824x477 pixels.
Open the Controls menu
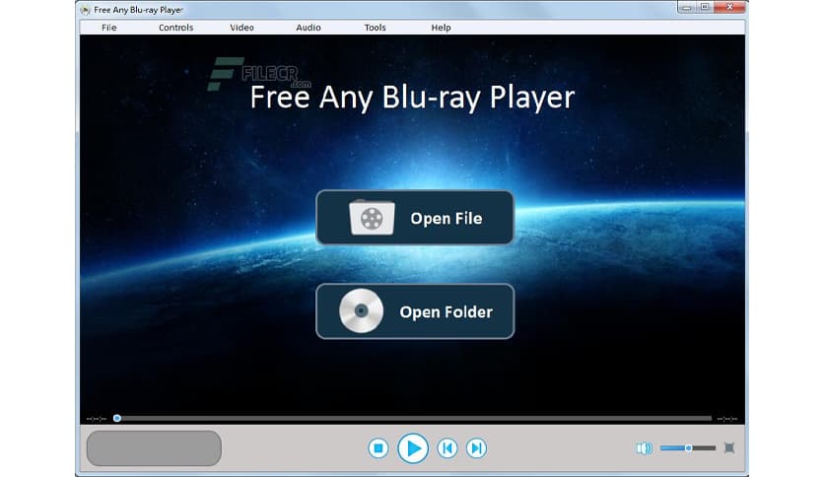(x=175, y=28)
